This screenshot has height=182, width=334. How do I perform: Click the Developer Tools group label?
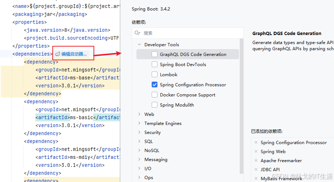[x=161, y=44]
